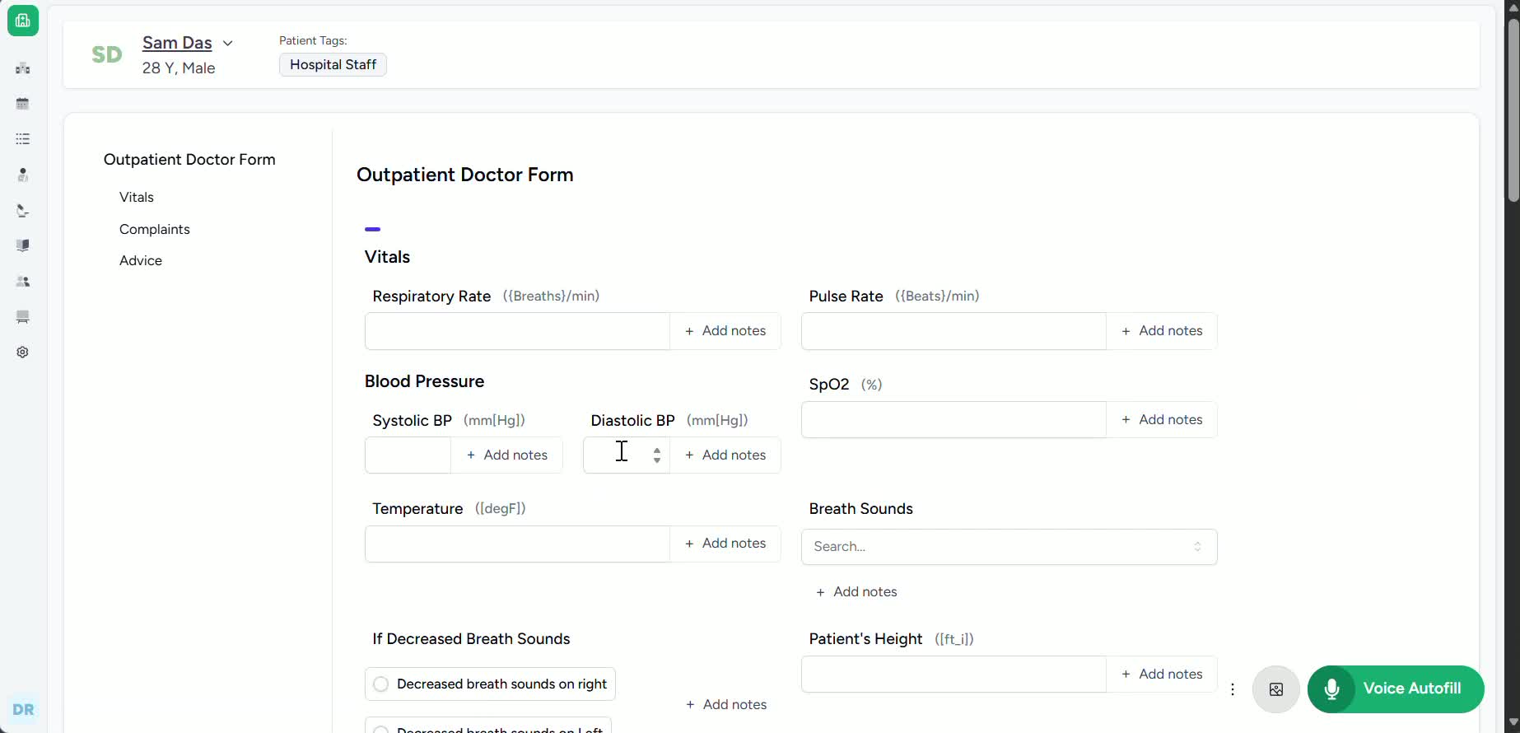This screenshot has height=733, width=1520.
Task: Expand the Sam Das patient dropdown chevron
Action: tap(228, 44)
